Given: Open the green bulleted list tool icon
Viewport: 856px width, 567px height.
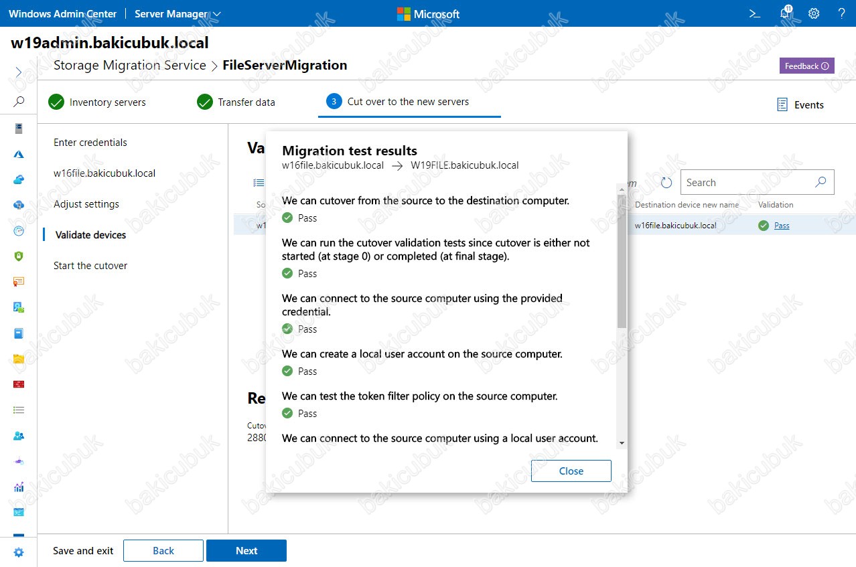Looking at the screenshot, I should [x=19, y=410].
